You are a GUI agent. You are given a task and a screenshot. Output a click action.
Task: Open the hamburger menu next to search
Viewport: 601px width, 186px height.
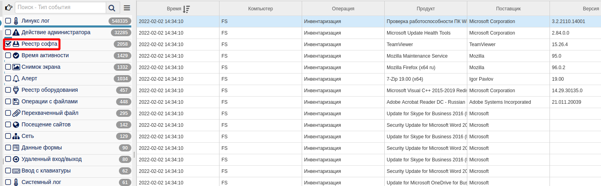tap(127, 8)
